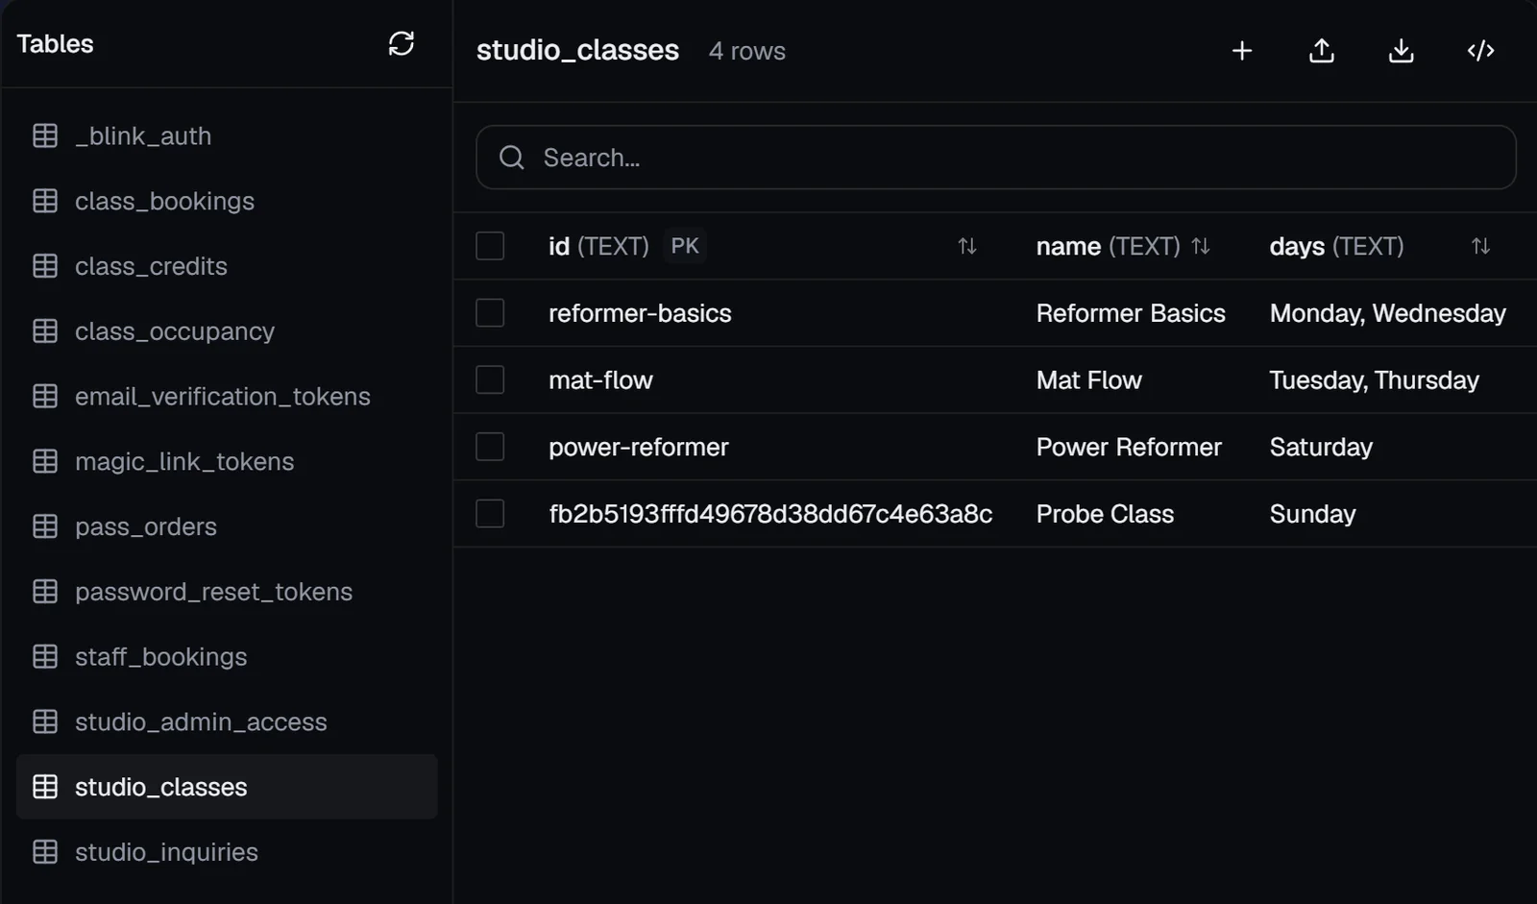
Task: Check the Probe Class row checkbox
Action: tap(490, 514)
